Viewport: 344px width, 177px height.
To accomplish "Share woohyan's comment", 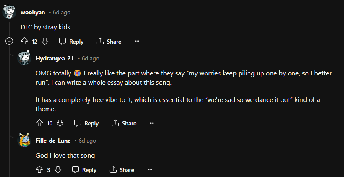I will (x=109, y=42).
